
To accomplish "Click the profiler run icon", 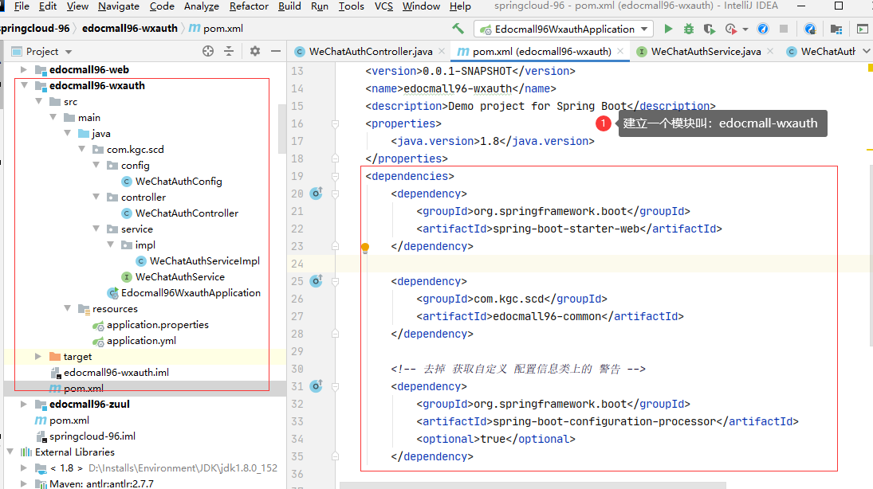I will (x=730, y=29).
